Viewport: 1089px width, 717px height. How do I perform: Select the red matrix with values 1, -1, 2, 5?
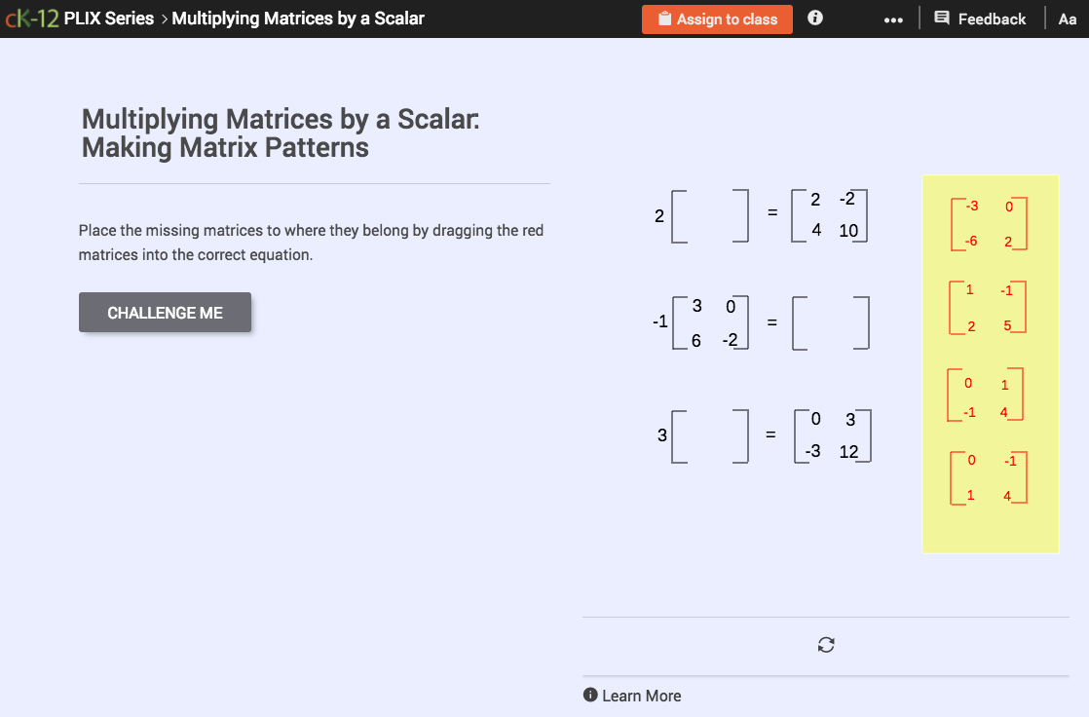click(x=989, y=308)
